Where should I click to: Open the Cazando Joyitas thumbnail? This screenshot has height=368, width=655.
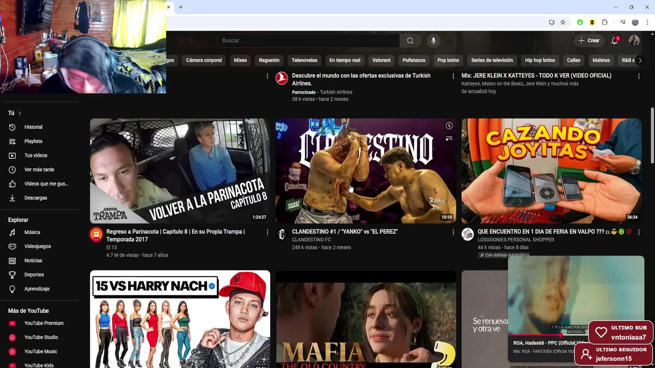[552, 171]
